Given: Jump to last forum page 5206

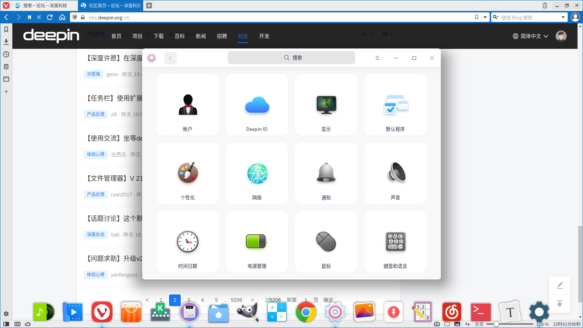Looking at the screenshot, I should tap(236, 300).
